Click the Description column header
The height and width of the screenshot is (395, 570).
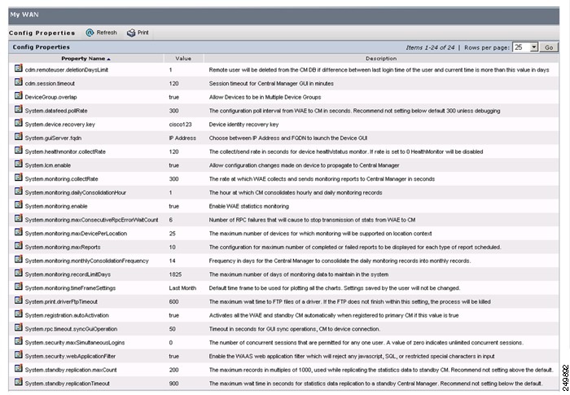(x=381, y=59)
